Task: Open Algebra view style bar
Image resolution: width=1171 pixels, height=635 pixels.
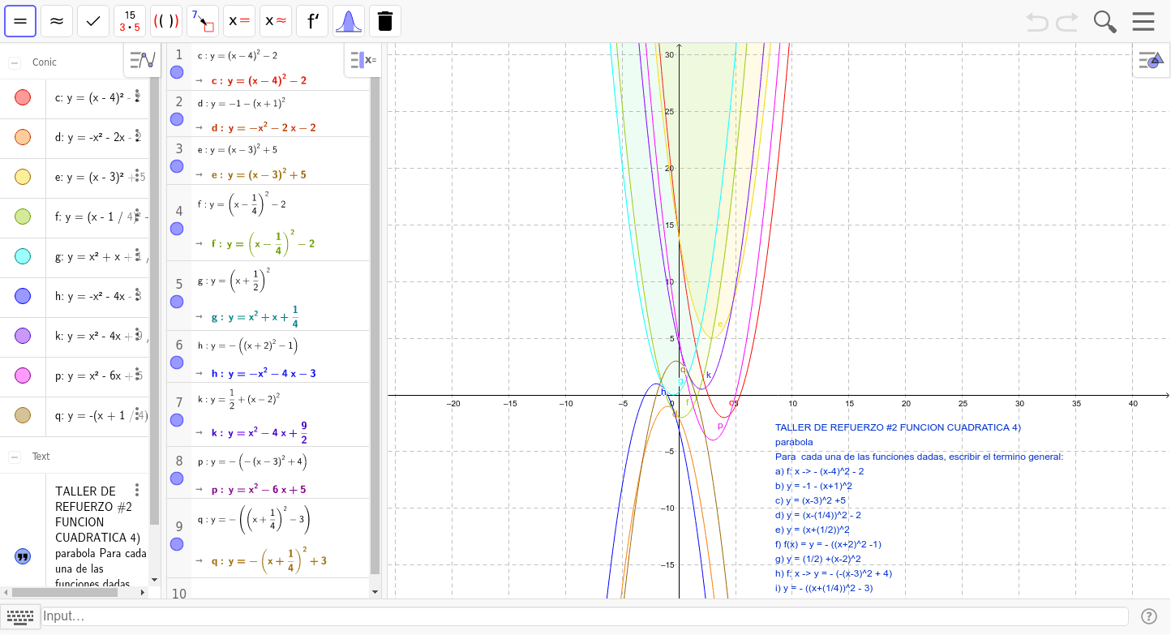Action: click(143, 60)
